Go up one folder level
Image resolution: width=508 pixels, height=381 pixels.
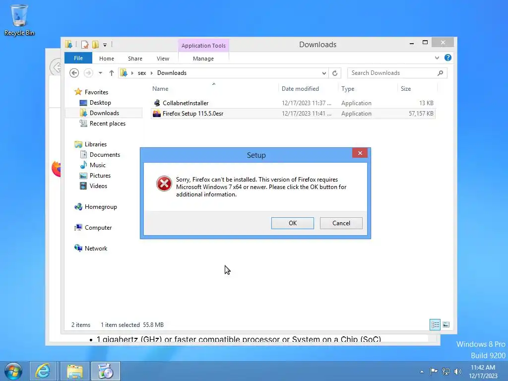pyautogui.click(x=112, y=73)
